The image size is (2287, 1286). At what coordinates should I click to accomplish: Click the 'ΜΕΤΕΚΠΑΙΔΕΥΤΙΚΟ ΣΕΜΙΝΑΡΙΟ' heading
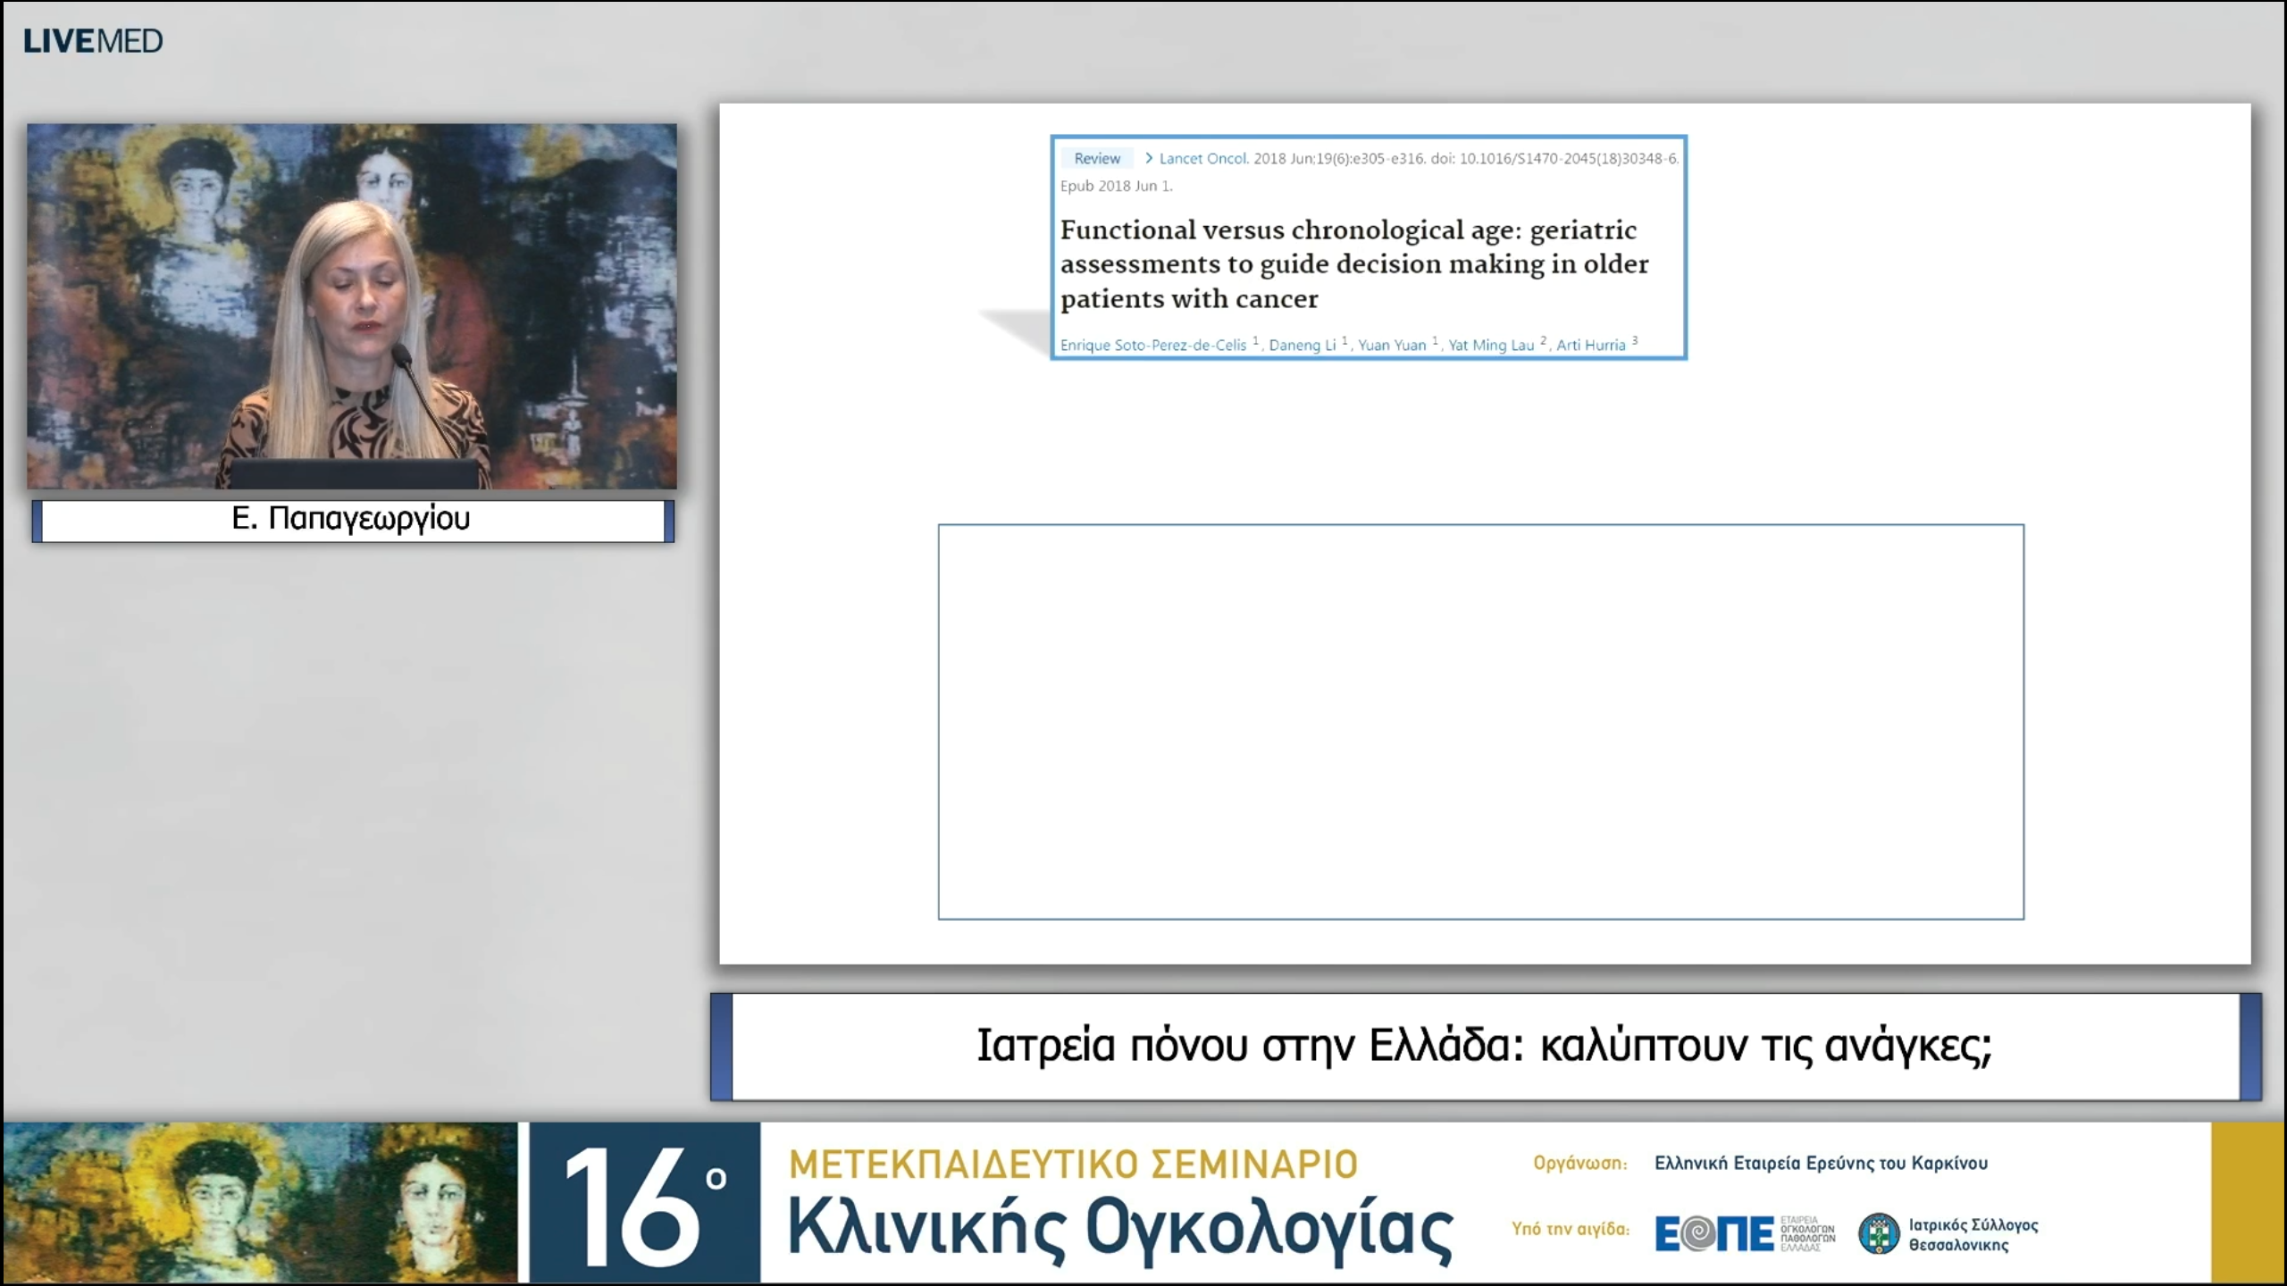point(1073,1165)
